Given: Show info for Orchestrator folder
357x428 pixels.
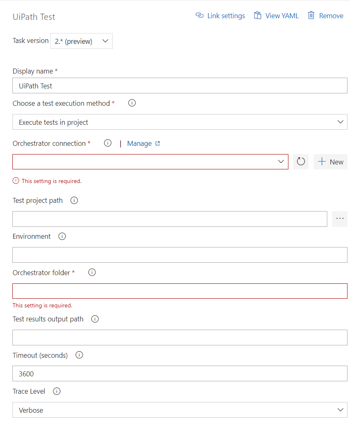Looking at the screenshot, I should 92,272.
